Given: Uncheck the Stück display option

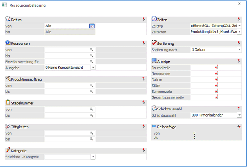Looking at the screenshot, I should point(216,85).
